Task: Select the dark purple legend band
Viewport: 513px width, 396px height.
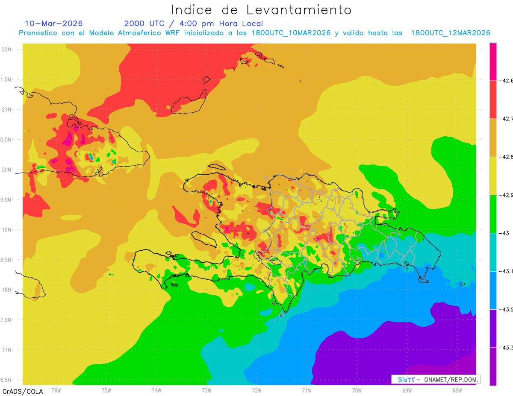Action: click(493, 328)
